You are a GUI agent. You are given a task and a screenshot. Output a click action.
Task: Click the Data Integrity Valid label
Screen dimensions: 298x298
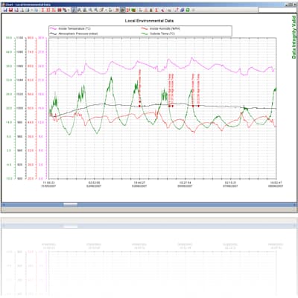[294, 37]
